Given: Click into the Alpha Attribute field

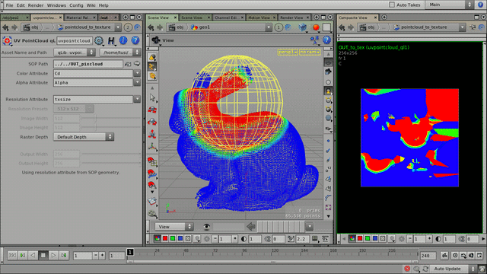Looking at the screenshot, I should 93,83.
